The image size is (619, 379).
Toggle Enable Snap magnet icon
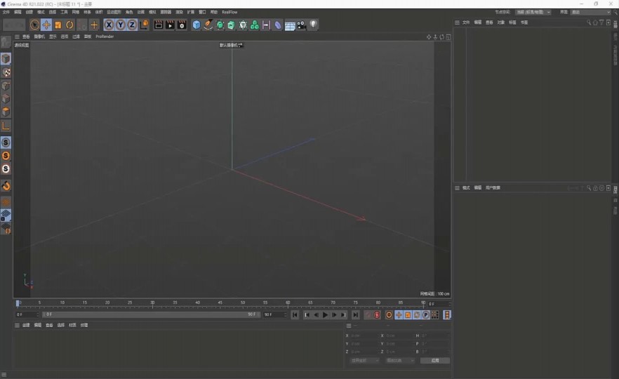coord(6,185)
